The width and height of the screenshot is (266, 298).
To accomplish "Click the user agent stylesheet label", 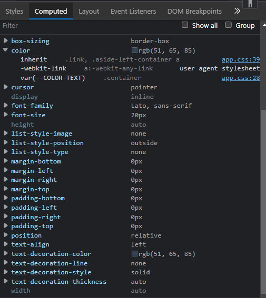I will (x=220, y=68).
